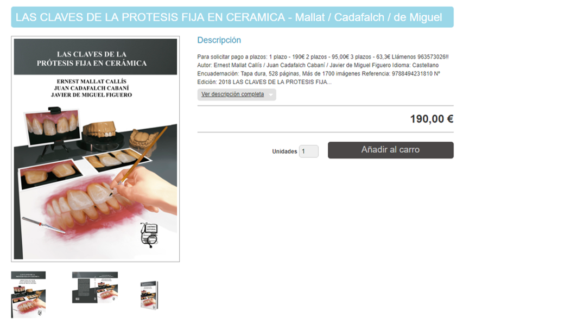Click the author names on the cover
Viewport: 577px width, 330px height.
[91, 88]
